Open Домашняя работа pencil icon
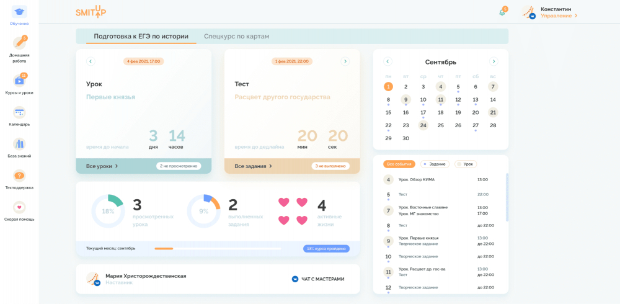The height and width of the screenshot is (304, 620). point(19,43)
